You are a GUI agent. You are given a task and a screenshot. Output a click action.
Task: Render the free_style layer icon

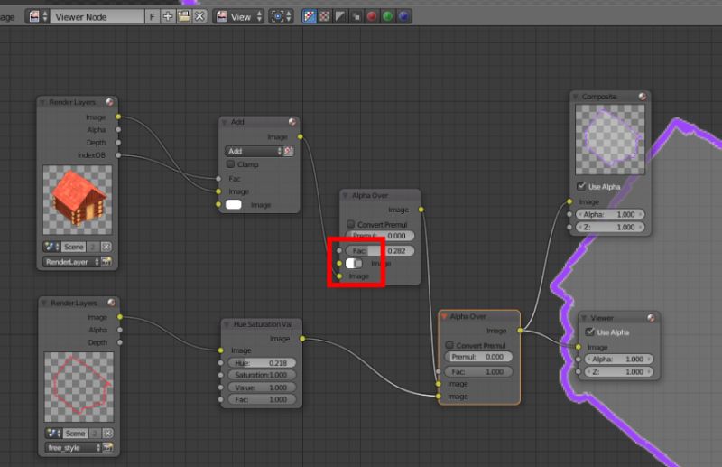click(108, 448)
